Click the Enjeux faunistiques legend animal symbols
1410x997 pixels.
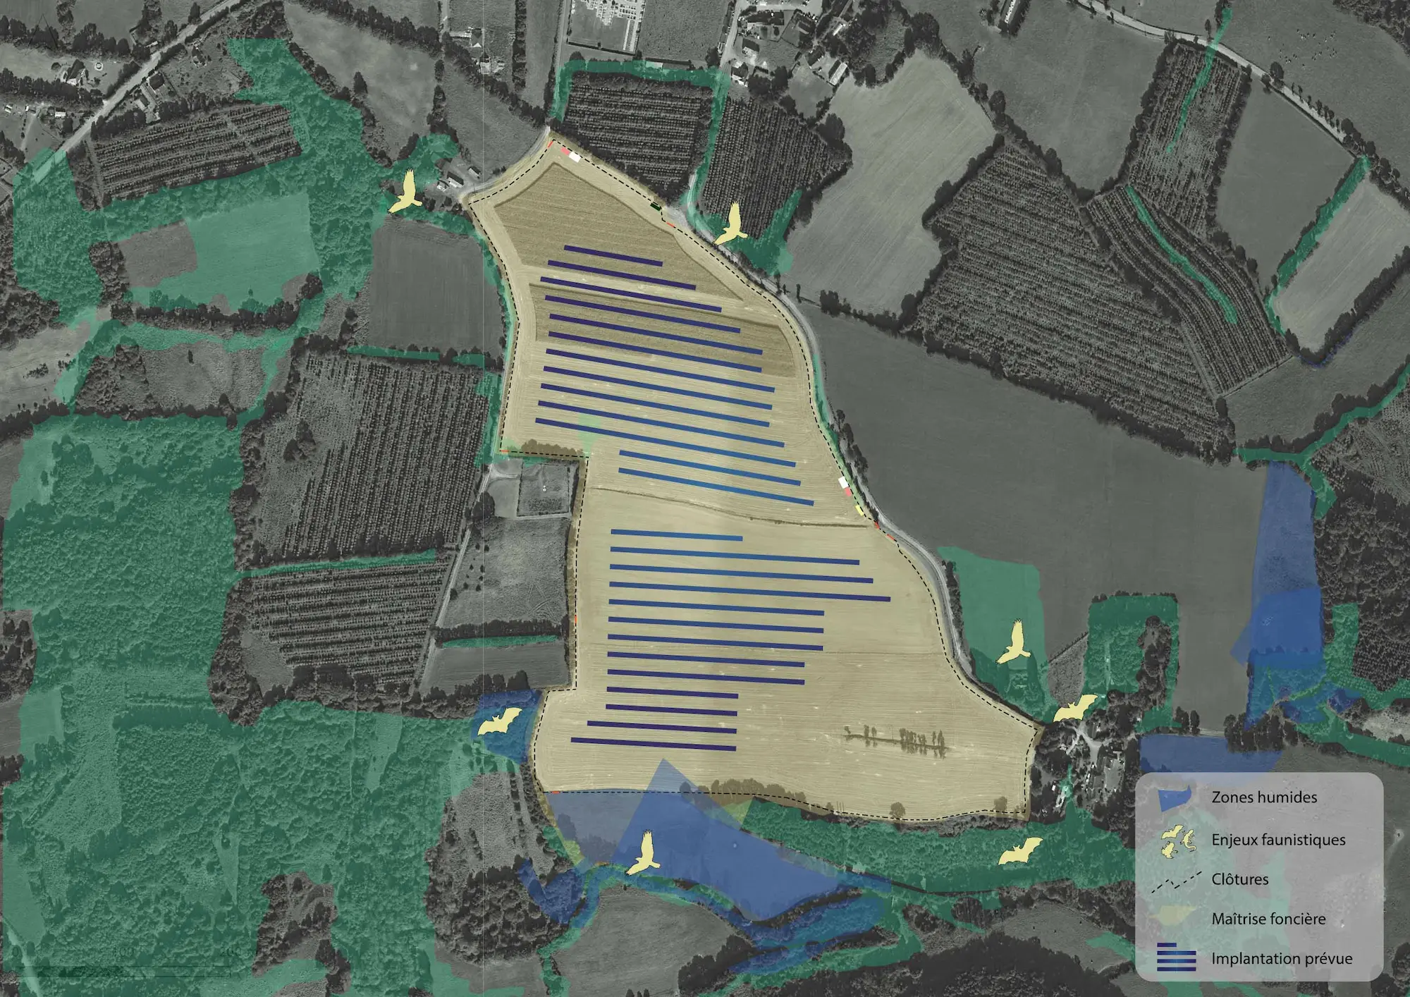[1178, 841]
